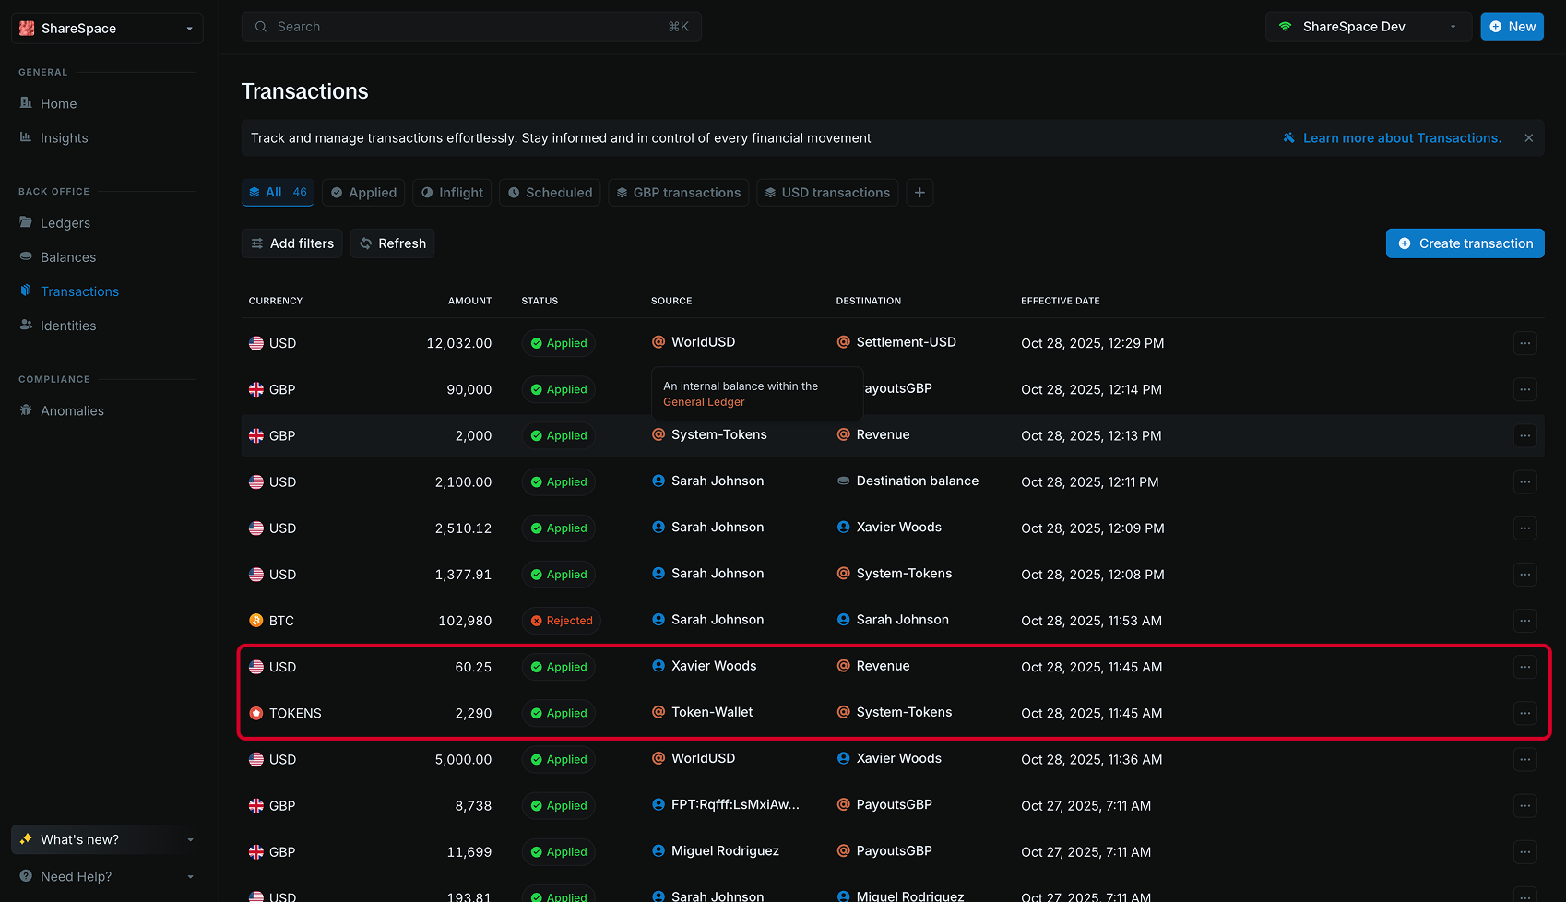Open Ledgers page

[65, 223]
